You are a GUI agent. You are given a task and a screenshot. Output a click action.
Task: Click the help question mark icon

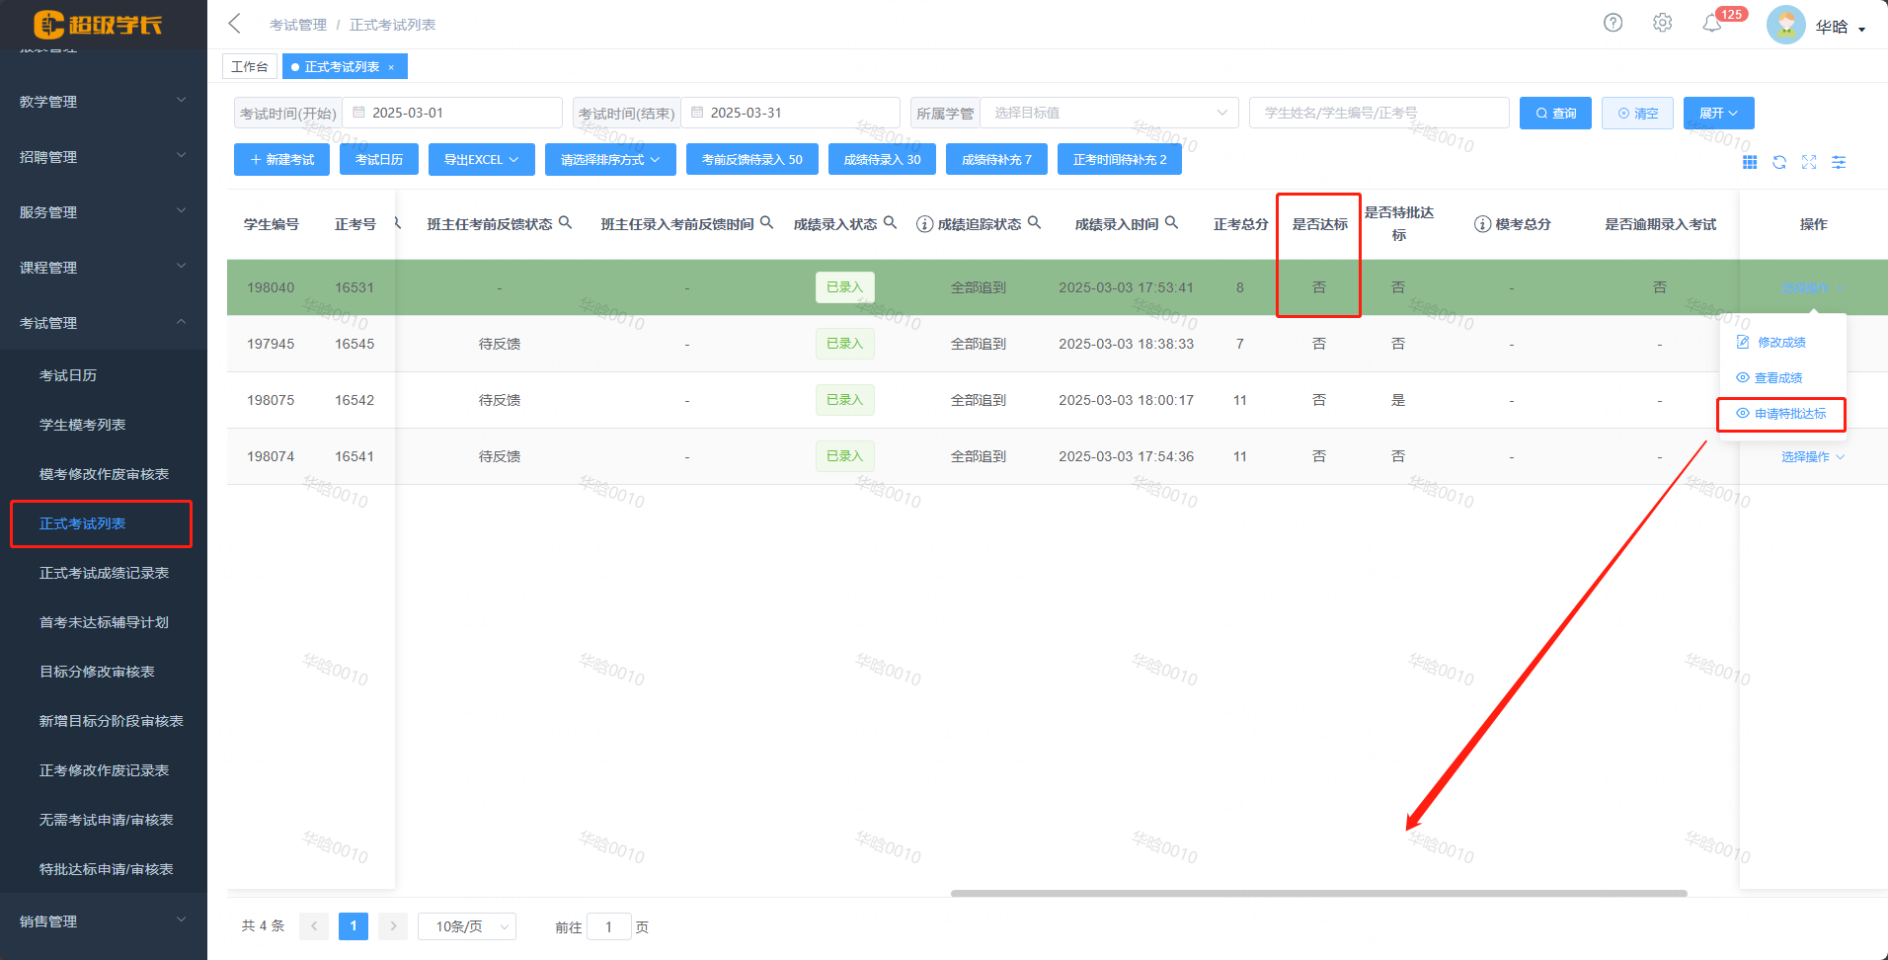tap(1613, 23)
